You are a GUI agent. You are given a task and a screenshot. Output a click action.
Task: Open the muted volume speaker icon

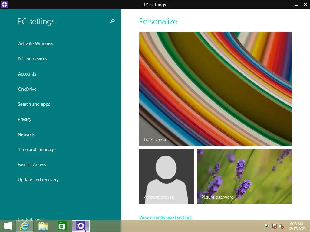point(282,226)
